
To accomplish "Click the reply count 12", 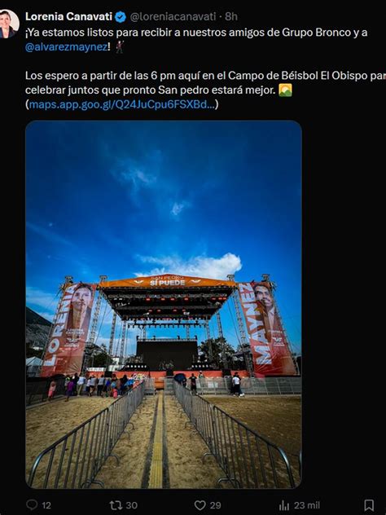I will (x=46, y=505).
